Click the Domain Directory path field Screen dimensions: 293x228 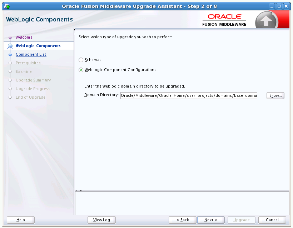189,95
